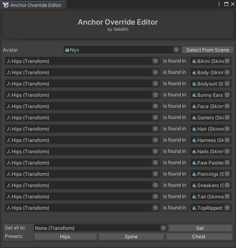
Task: Open mesh picker beside TopRipped renderer
Action: 227,208
